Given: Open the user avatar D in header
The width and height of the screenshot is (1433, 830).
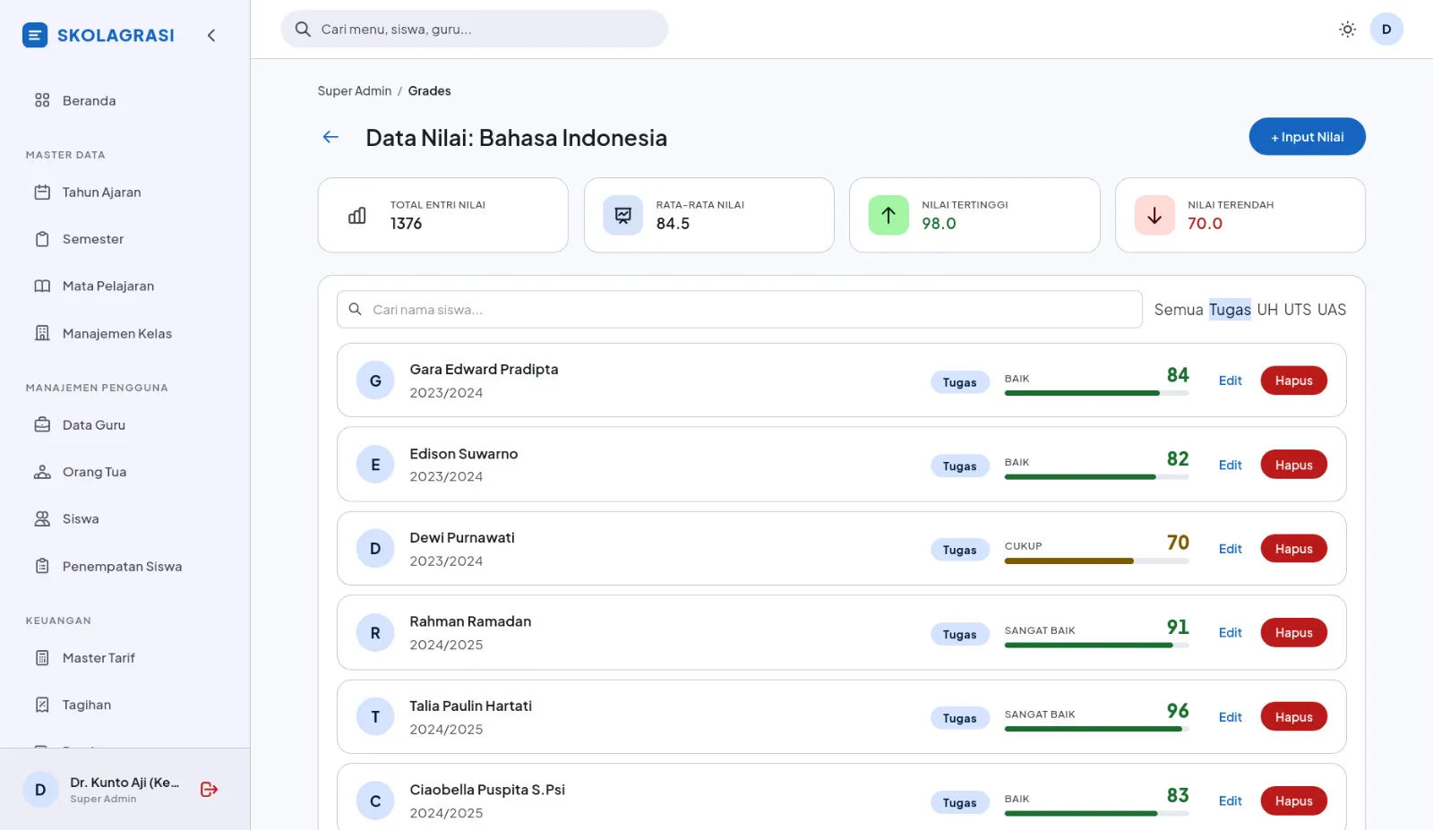Looking at the screenshot, I should coord(1386,30).
